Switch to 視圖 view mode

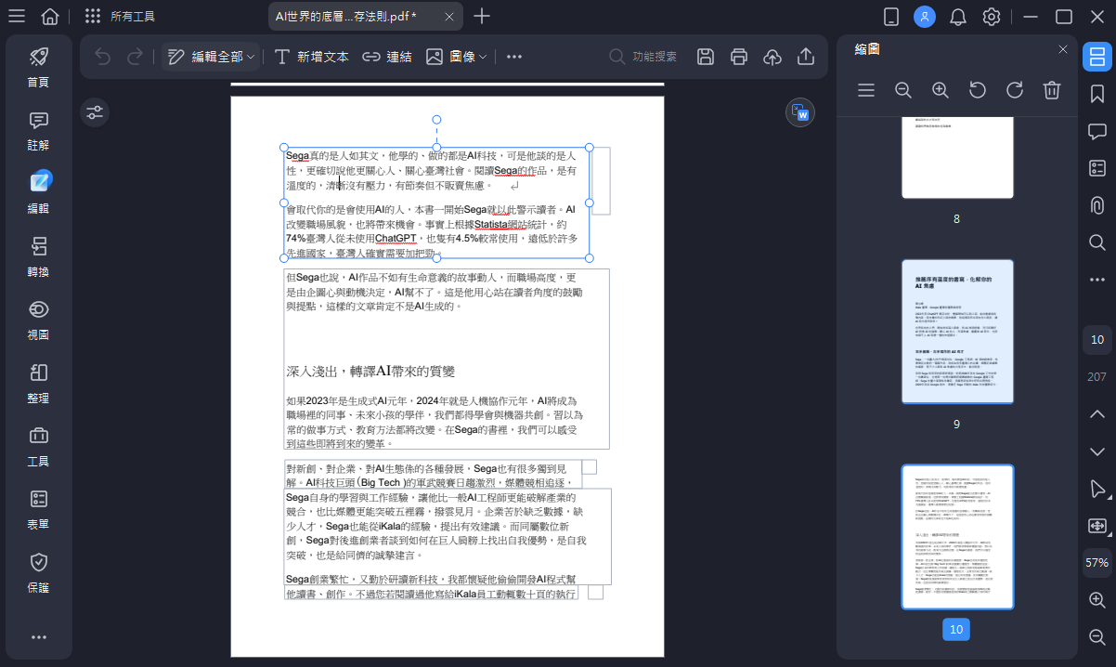point(38,319)
